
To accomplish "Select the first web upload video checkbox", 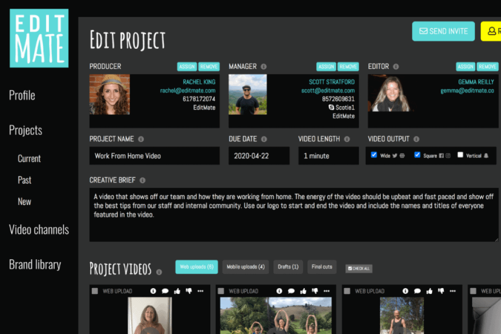I will [x=95, y=291].
